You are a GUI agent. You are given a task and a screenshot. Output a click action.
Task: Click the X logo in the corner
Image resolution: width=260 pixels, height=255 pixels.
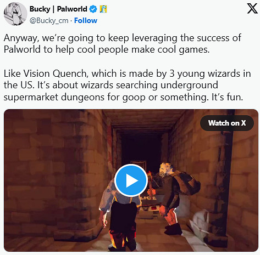(252, 9)
